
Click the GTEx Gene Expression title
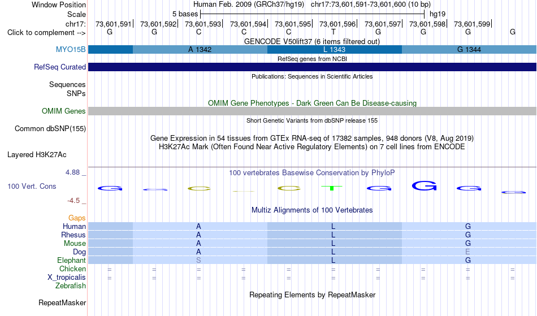click(x=311, y=138)
